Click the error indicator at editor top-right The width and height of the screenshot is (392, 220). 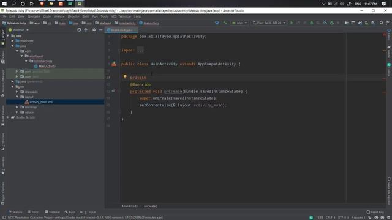click(x=384, y=35)
